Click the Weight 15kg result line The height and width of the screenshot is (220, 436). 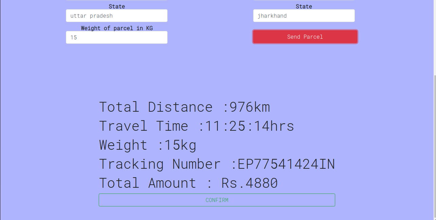(x=147, y=145)
